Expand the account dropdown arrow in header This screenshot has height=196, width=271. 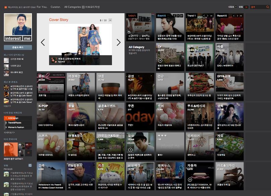[x=236, y=7]
